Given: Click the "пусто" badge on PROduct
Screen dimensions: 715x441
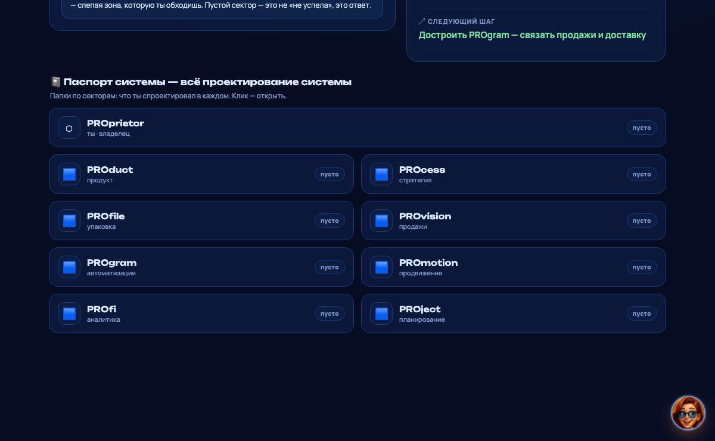Looking at the screenshot, I should click(329, 174).
